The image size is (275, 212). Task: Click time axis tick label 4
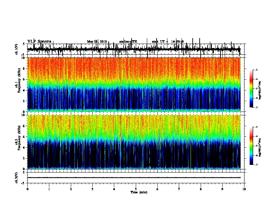click(x=114, y=189)
